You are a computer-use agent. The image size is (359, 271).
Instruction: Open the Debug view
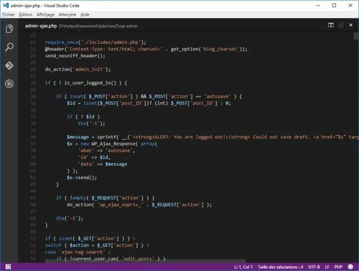pos(9,84)
